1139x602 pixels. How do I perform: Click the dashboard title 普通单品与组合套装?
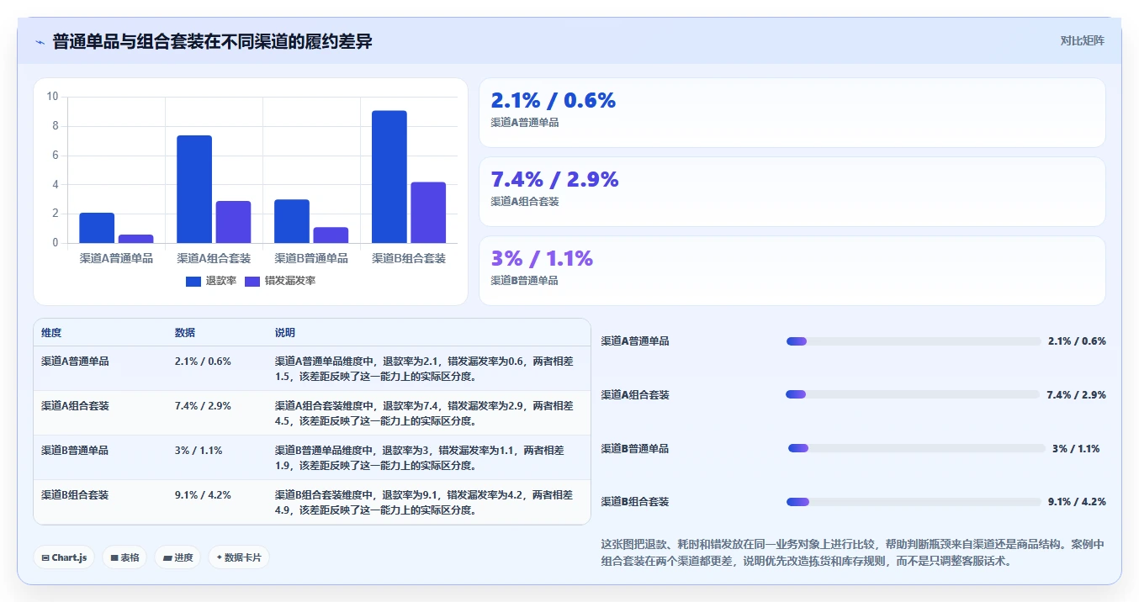click(213, 42)
